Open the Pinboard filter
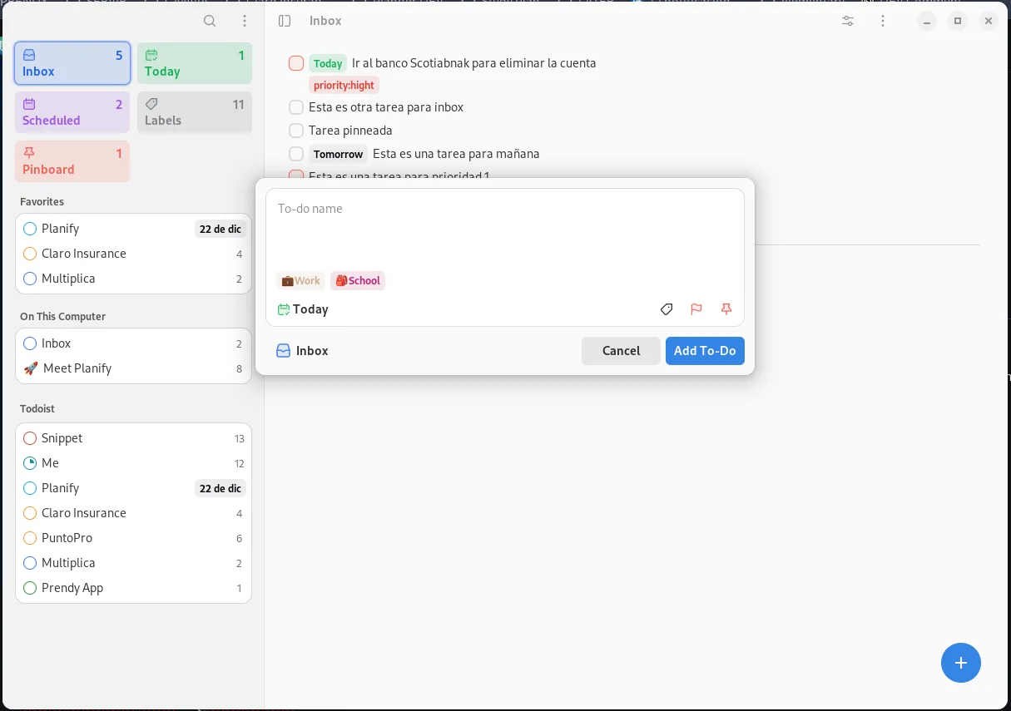The image size is (1011, 711). [x=72, y=161]
